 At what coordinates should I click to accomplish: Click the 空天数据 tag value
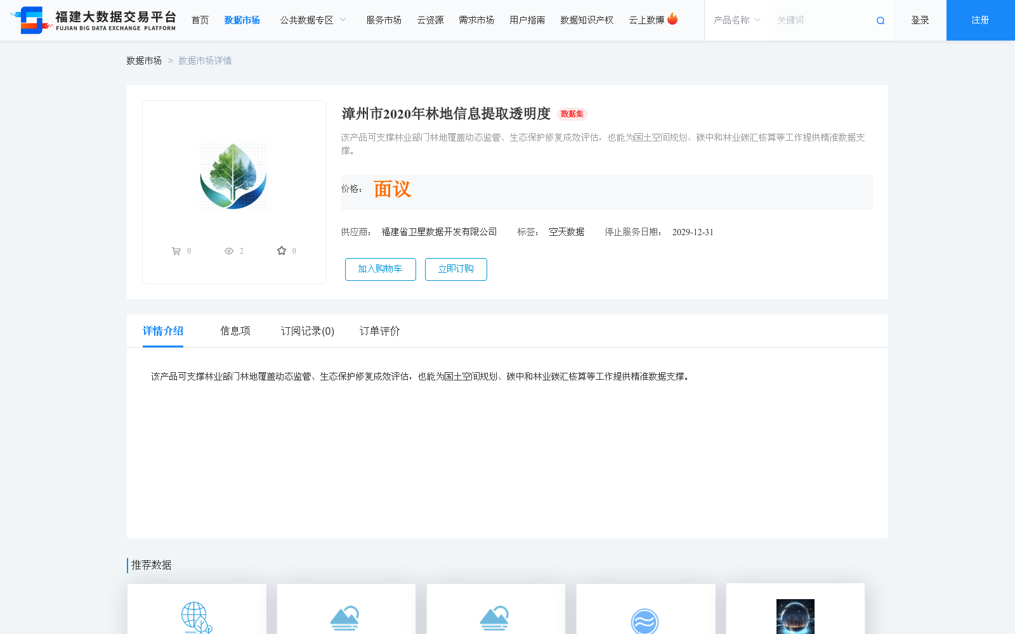click(566, 232)
